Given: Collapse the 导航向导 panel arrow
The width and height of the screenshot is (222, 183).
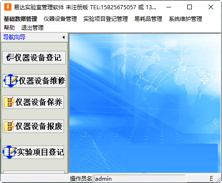Looking at the screenshot, I should pyautogui.click(x=63, y=37).
